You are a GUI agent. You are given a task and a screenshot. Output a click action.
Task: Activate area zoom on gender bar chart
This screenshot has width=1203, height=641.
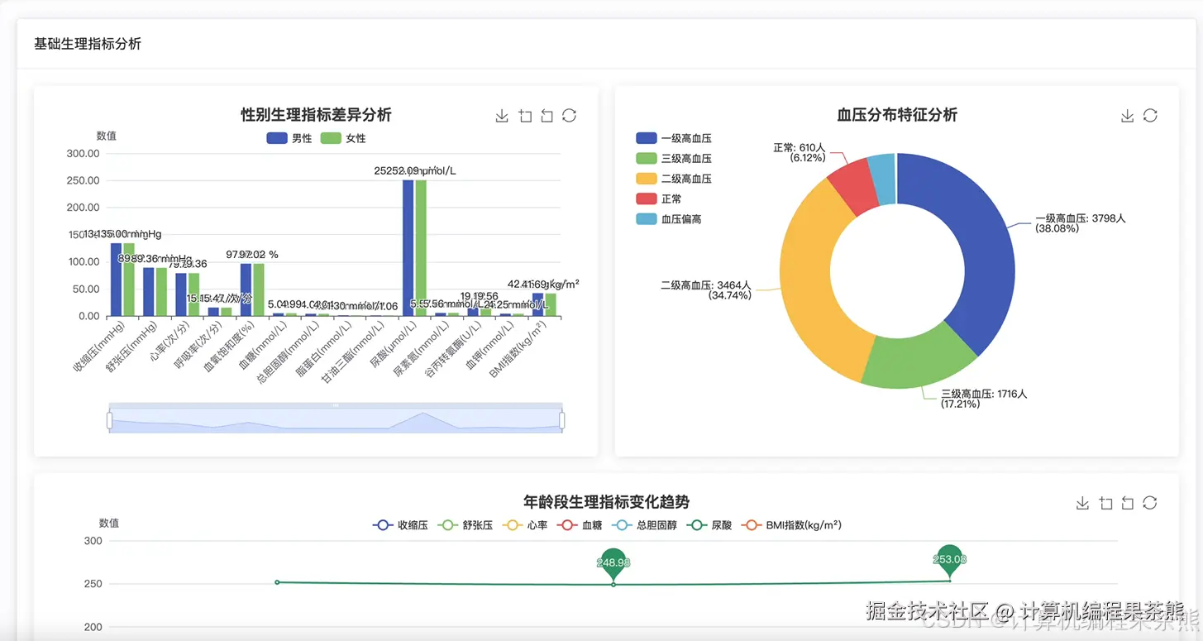[525, 116]
